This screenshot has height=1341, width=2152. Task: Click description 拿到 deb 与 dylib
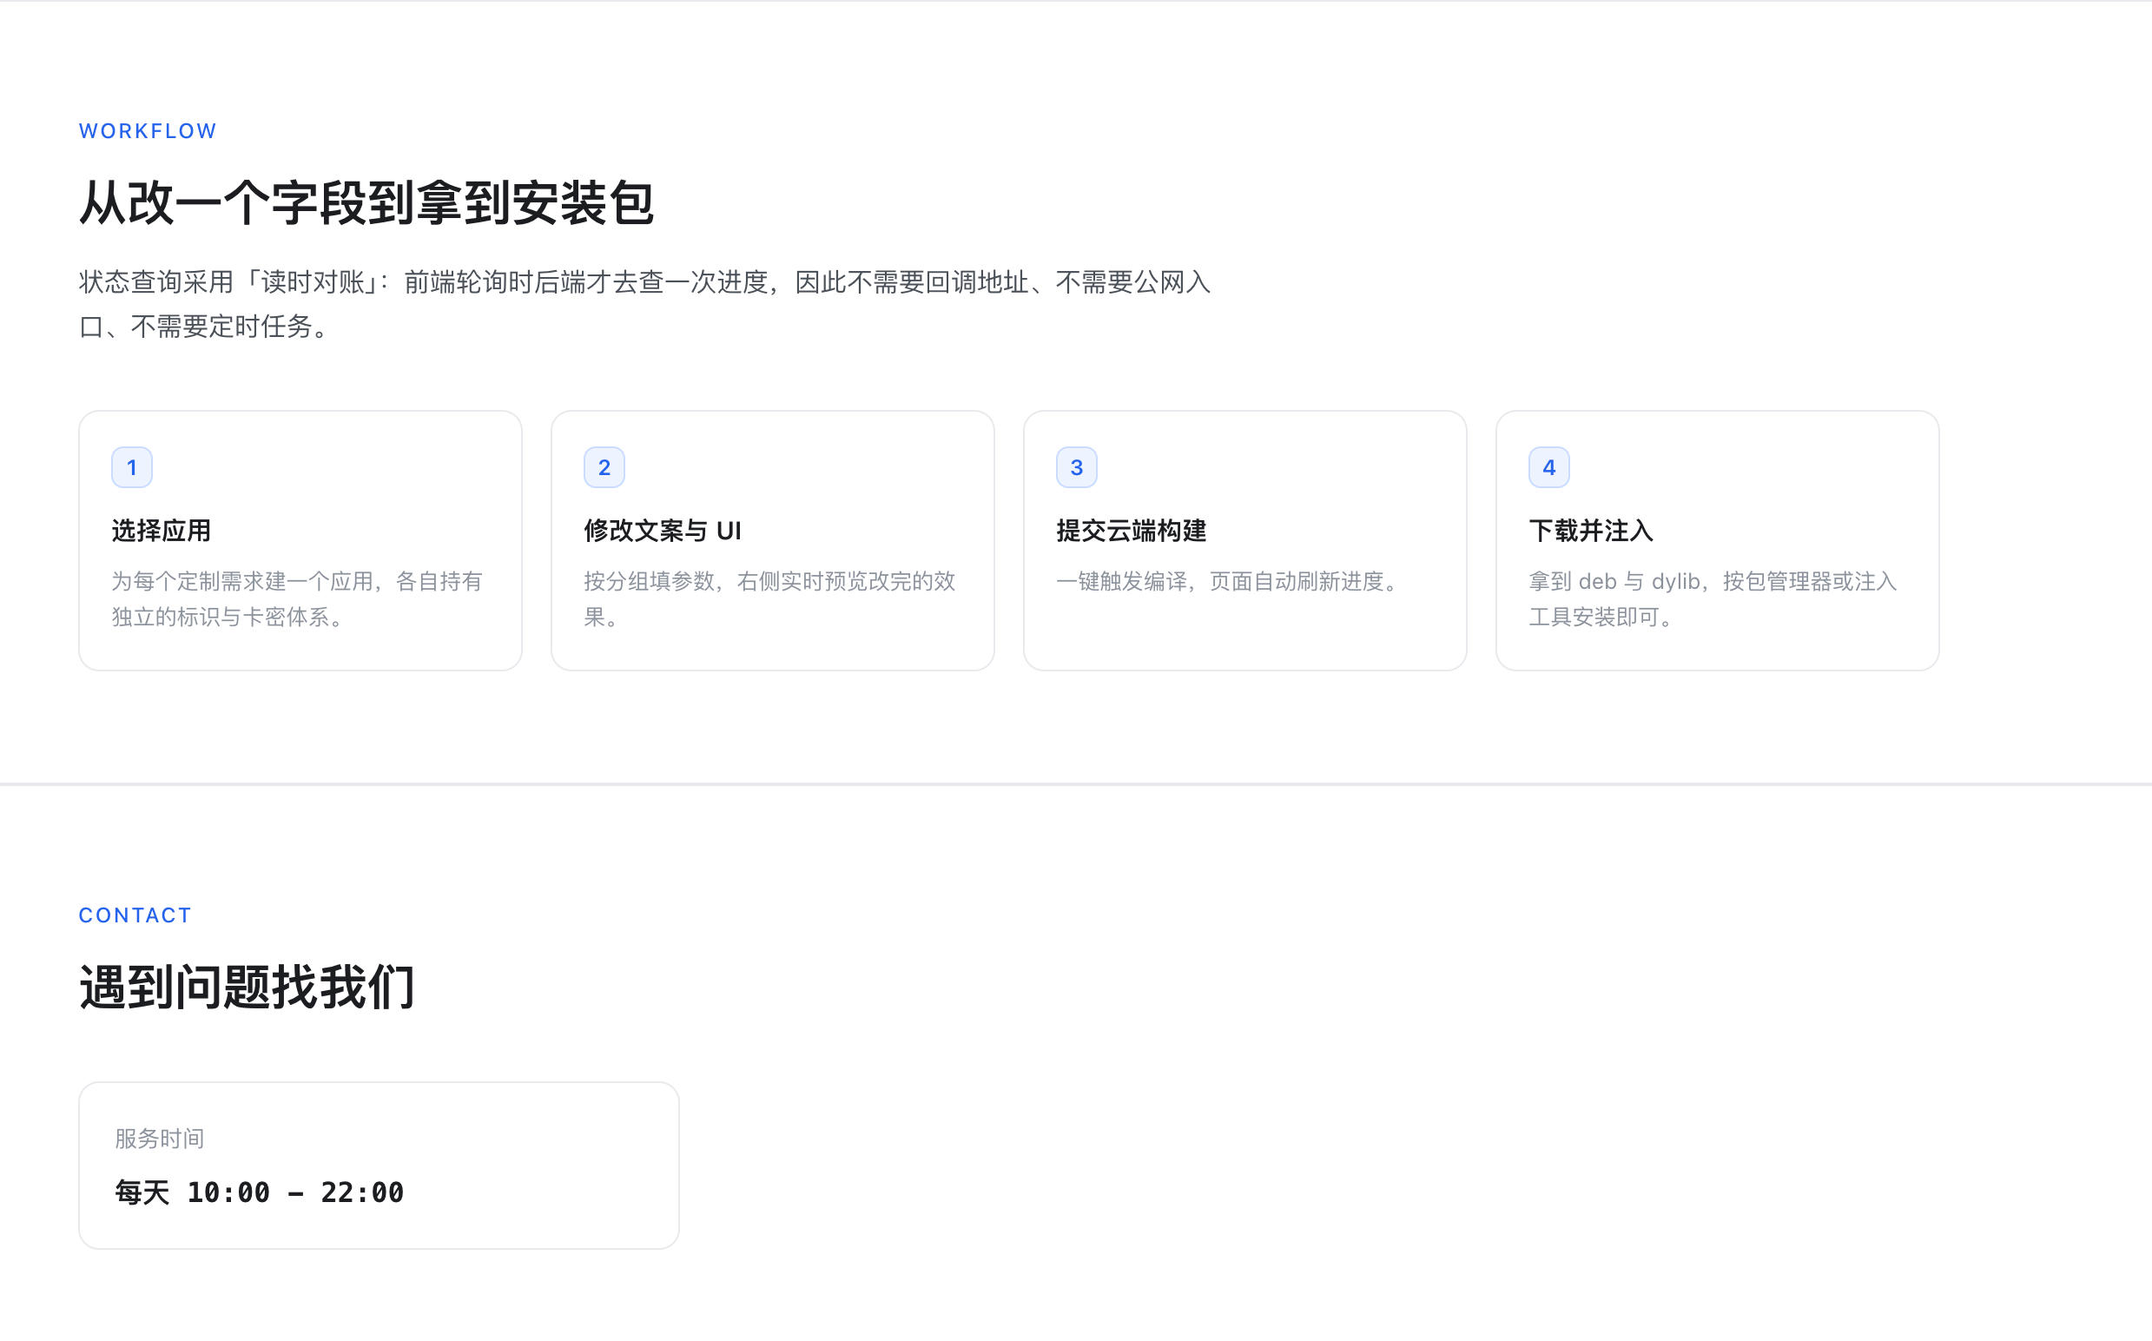[1713, 598]
